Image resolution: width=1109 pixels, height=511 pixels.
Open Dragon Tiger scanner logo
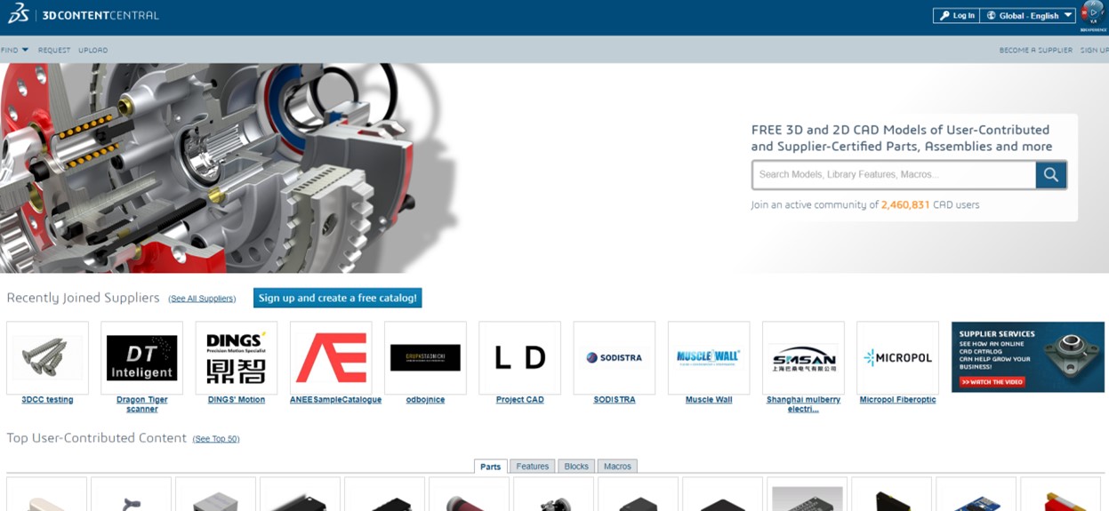141,358
